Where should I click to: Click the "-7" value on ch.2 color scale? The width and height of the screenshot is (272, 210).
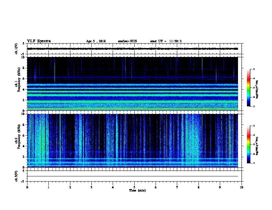[x=253, y=163]
